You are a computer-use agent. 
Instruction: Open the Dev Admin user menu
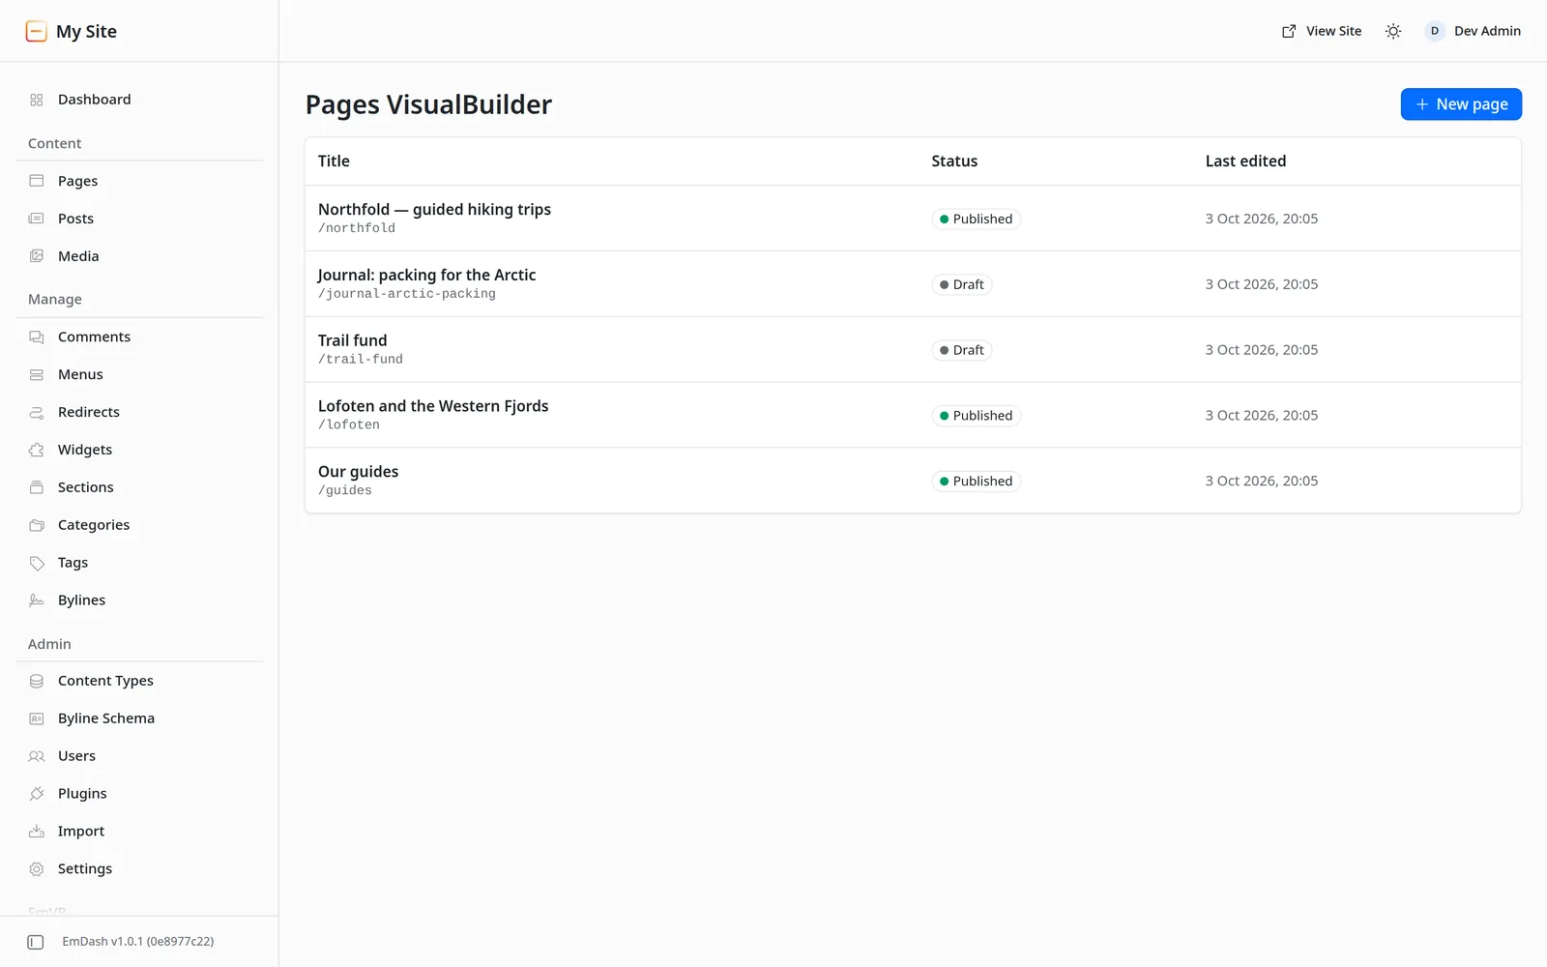[1473, 31]
